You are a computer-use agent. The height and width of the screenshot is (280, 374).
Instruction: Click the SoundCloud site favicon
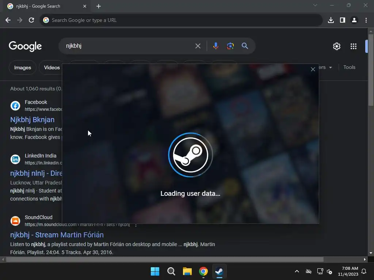tap(15, 221)
